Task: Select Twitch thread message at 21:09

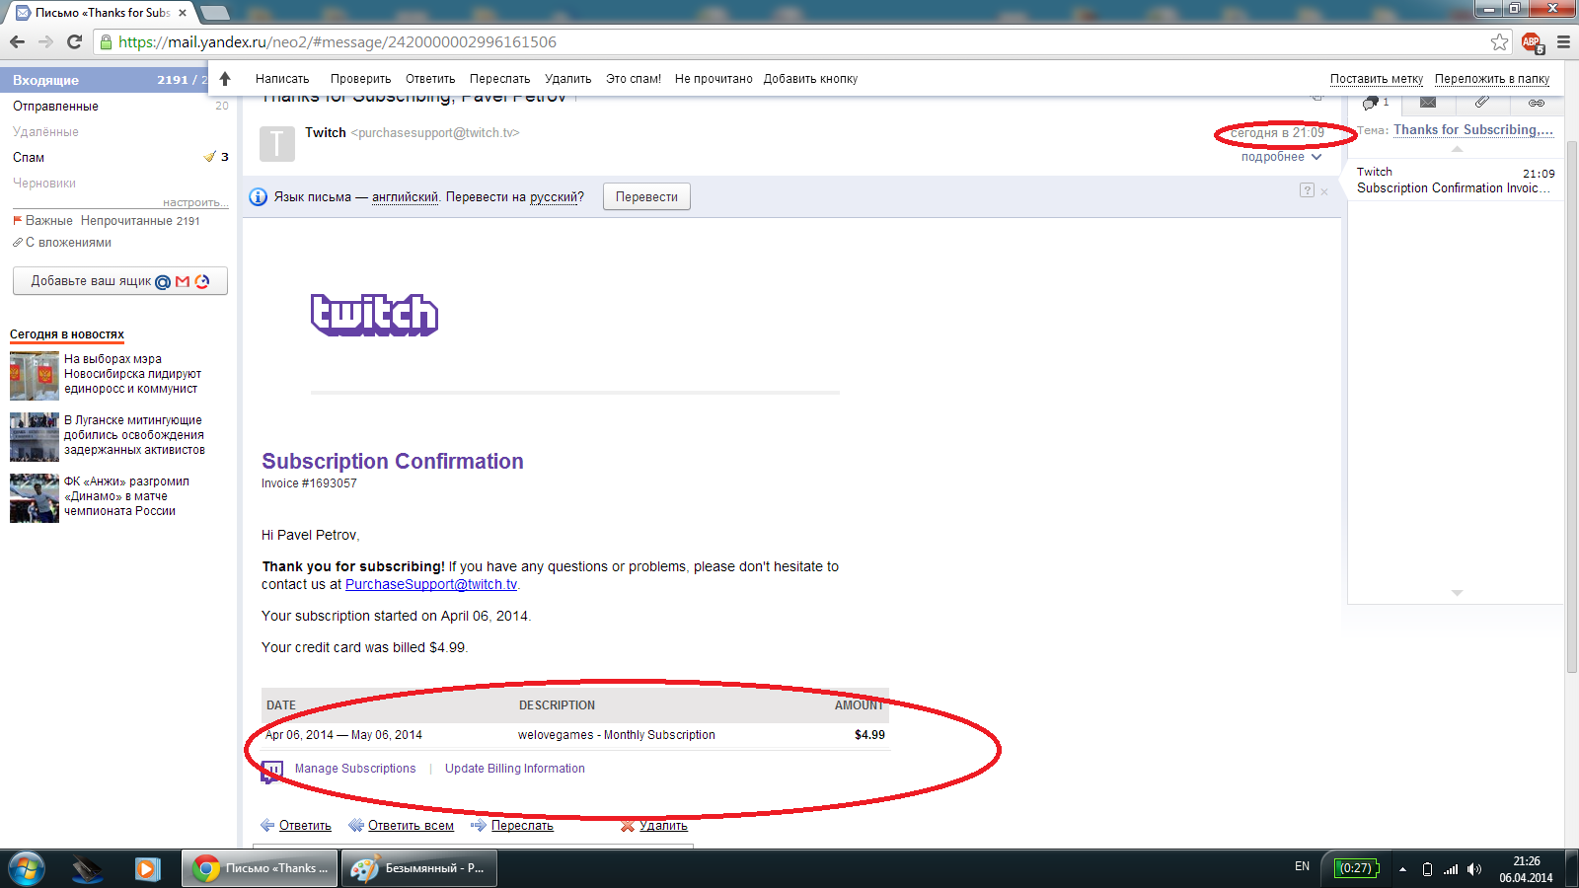Action: 1456,181
